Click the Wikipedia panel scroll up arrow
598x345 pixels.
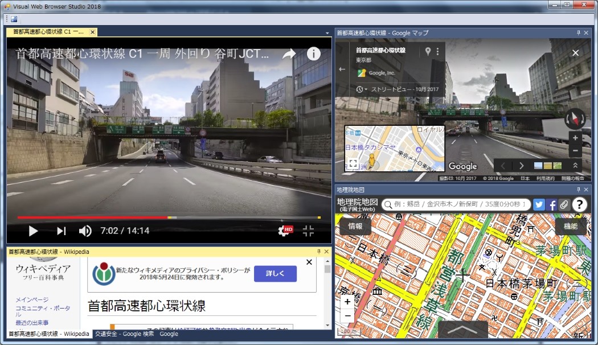tap(327, 261)
